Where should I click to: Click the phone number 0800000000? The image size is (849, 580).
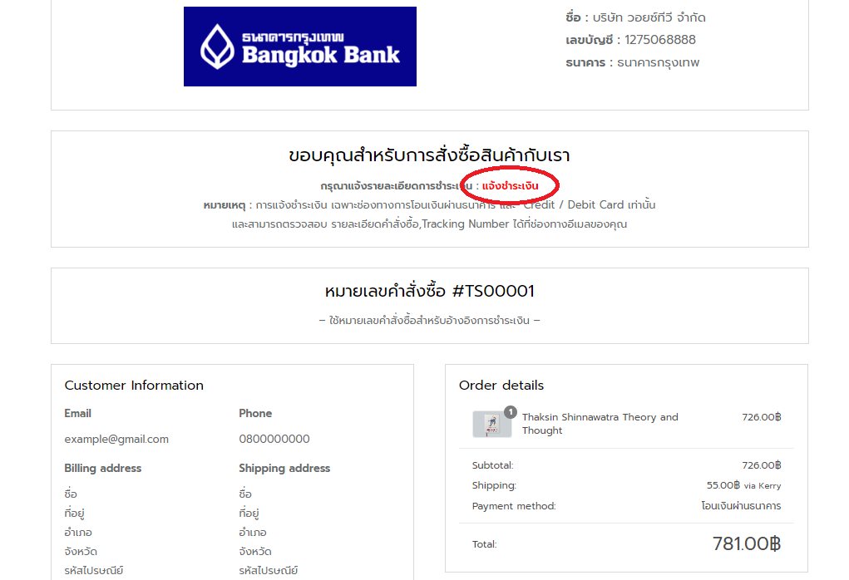(274, 439)
